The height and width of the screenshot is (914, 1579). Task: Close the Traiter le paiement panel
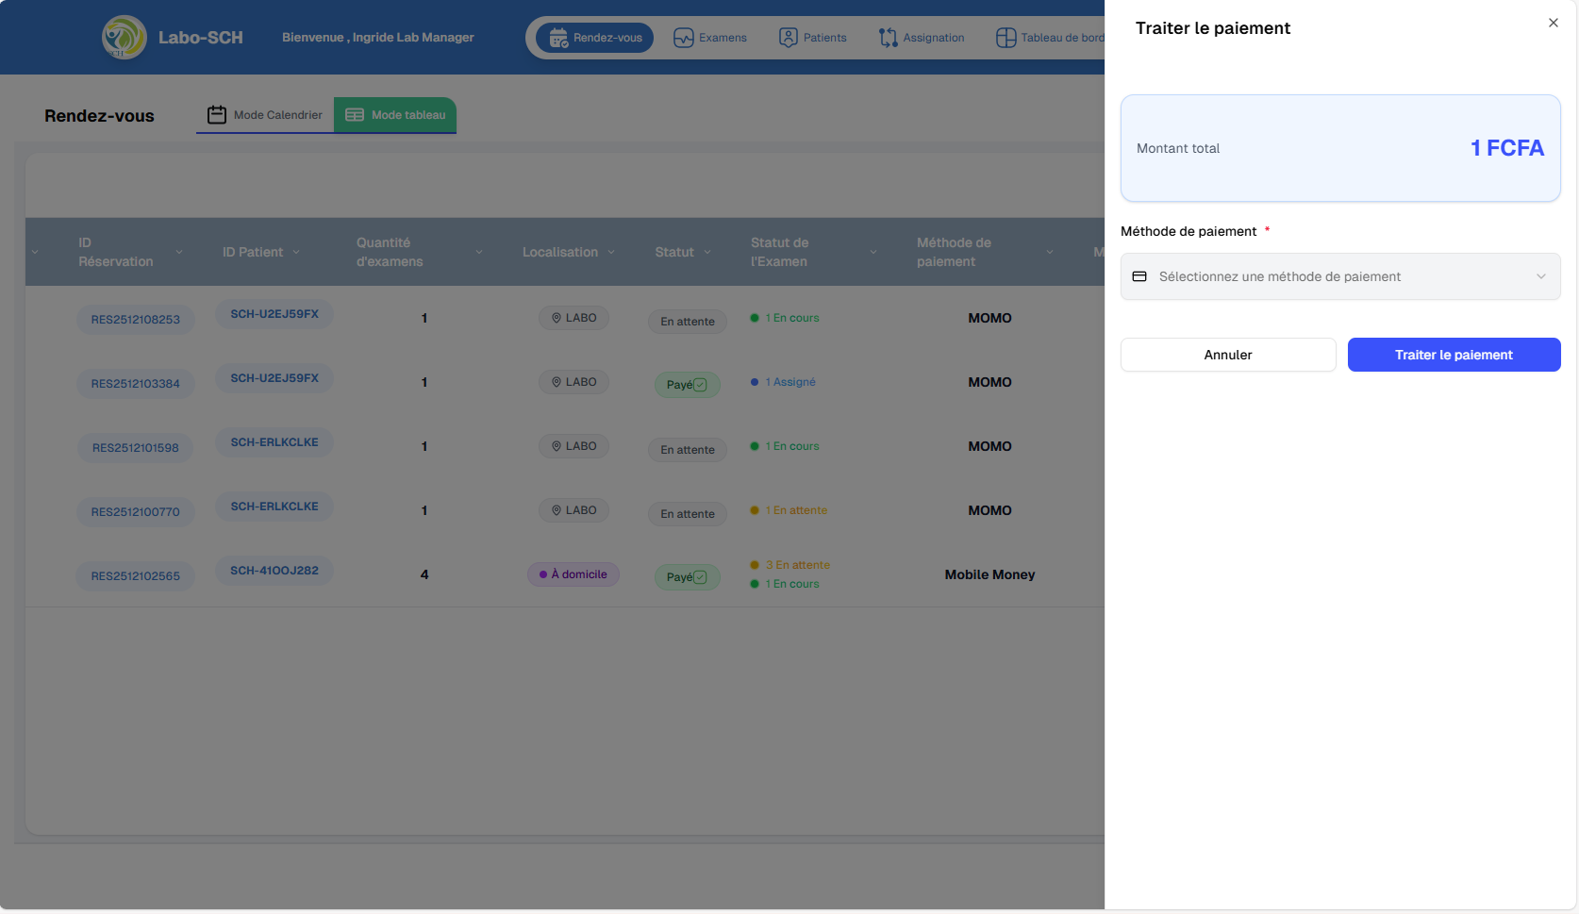click(x=1553, y=23)
